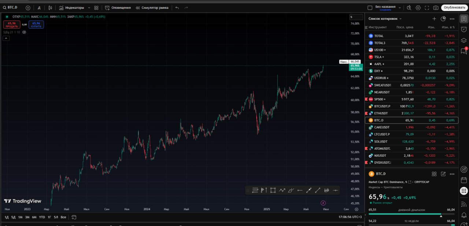Toggle visibility of SjBg indicator eye icon

24,32
